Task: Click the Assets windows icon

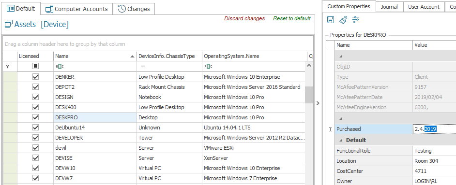Action: click(x=9, y=24)
